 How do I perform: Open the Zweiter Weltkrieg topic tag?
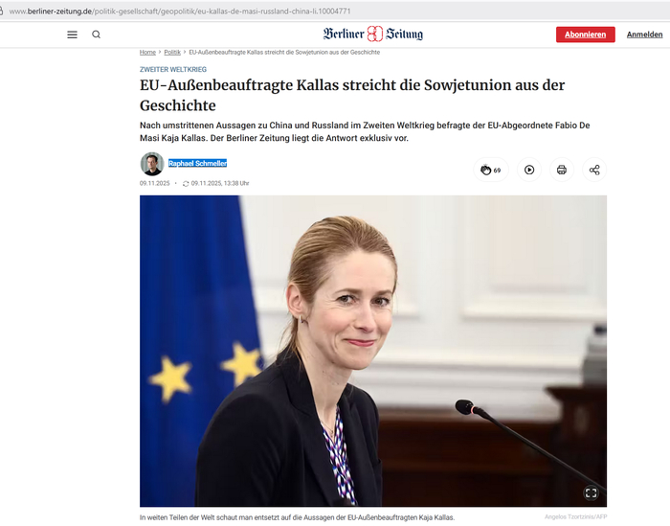[173, 69]
